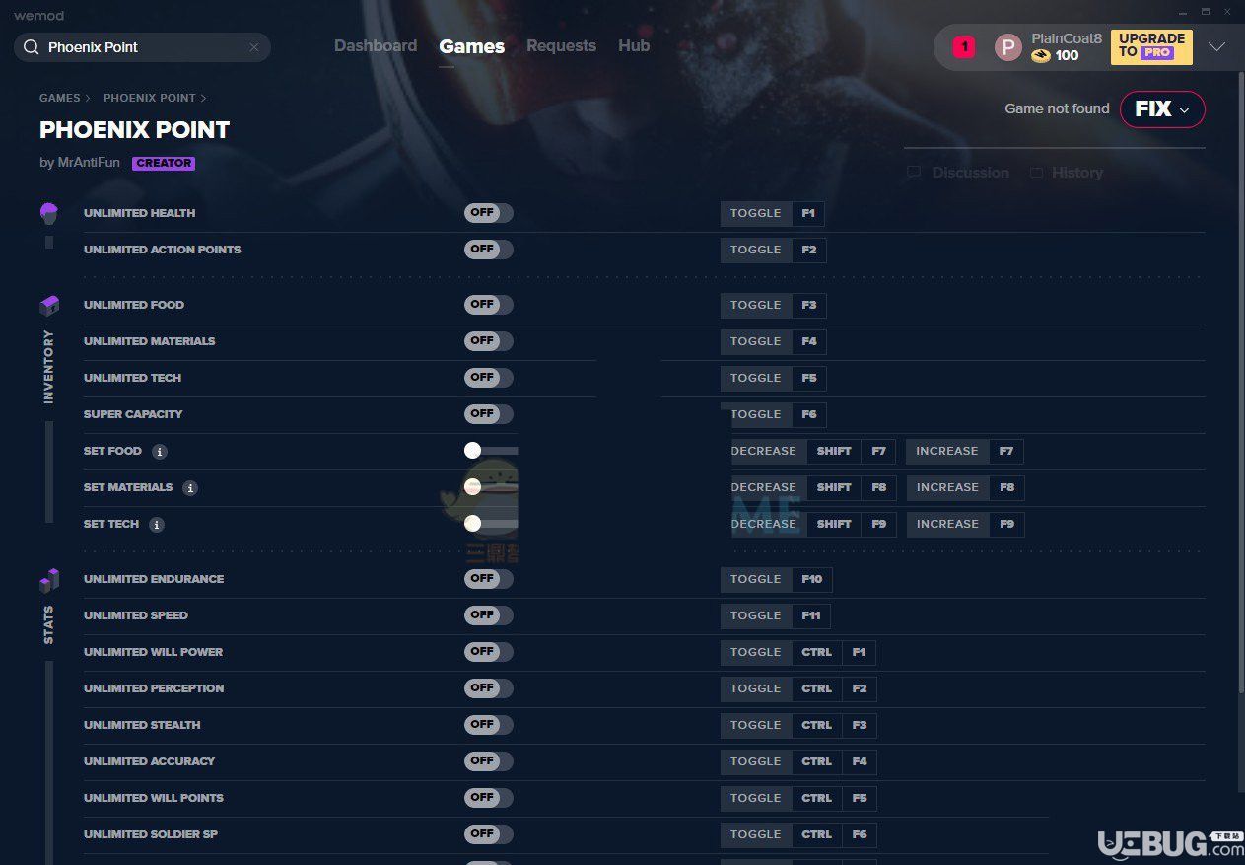This screenshot has height=865, width=1245.
Task: Click Toggle F6 hotkey for Super Capacity
Action: point(773,414)
